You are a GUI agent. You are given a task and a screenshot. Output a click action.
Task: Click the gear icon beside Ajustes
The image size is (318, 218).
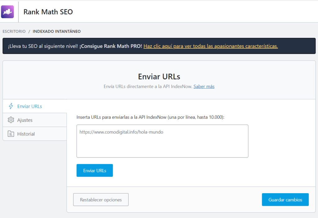(x=11, y=120)
